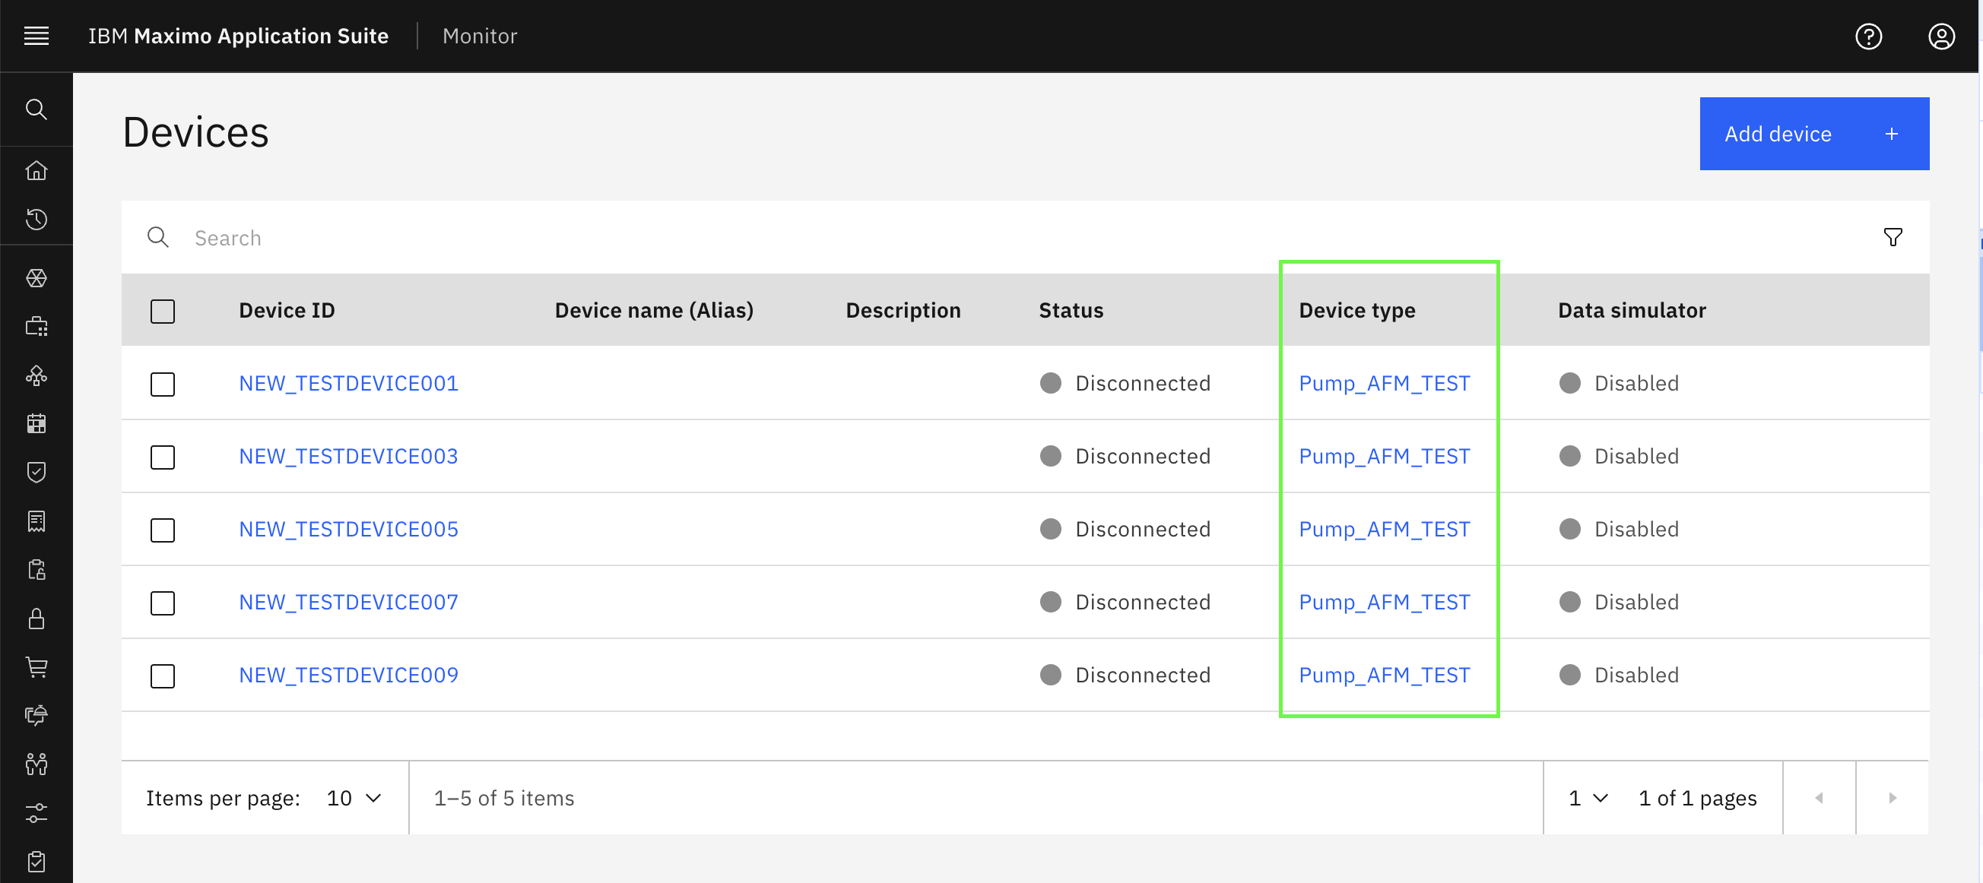Sort by Description column header
The width and height of the screenshot is (1983, 883).
pyautogui.click(x=903, y=310)
